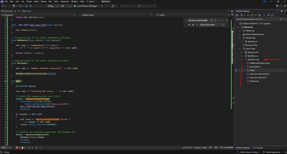Toggle Match case in find box
Screen dimensions: 287x154
[x=189, y=25]
